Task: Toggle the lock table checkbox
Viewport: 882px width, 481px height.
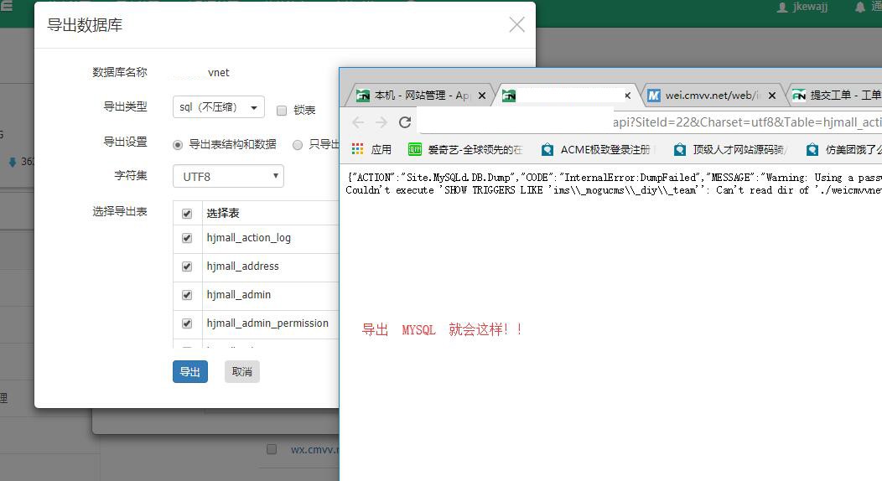Action: [x=282, y=111]
